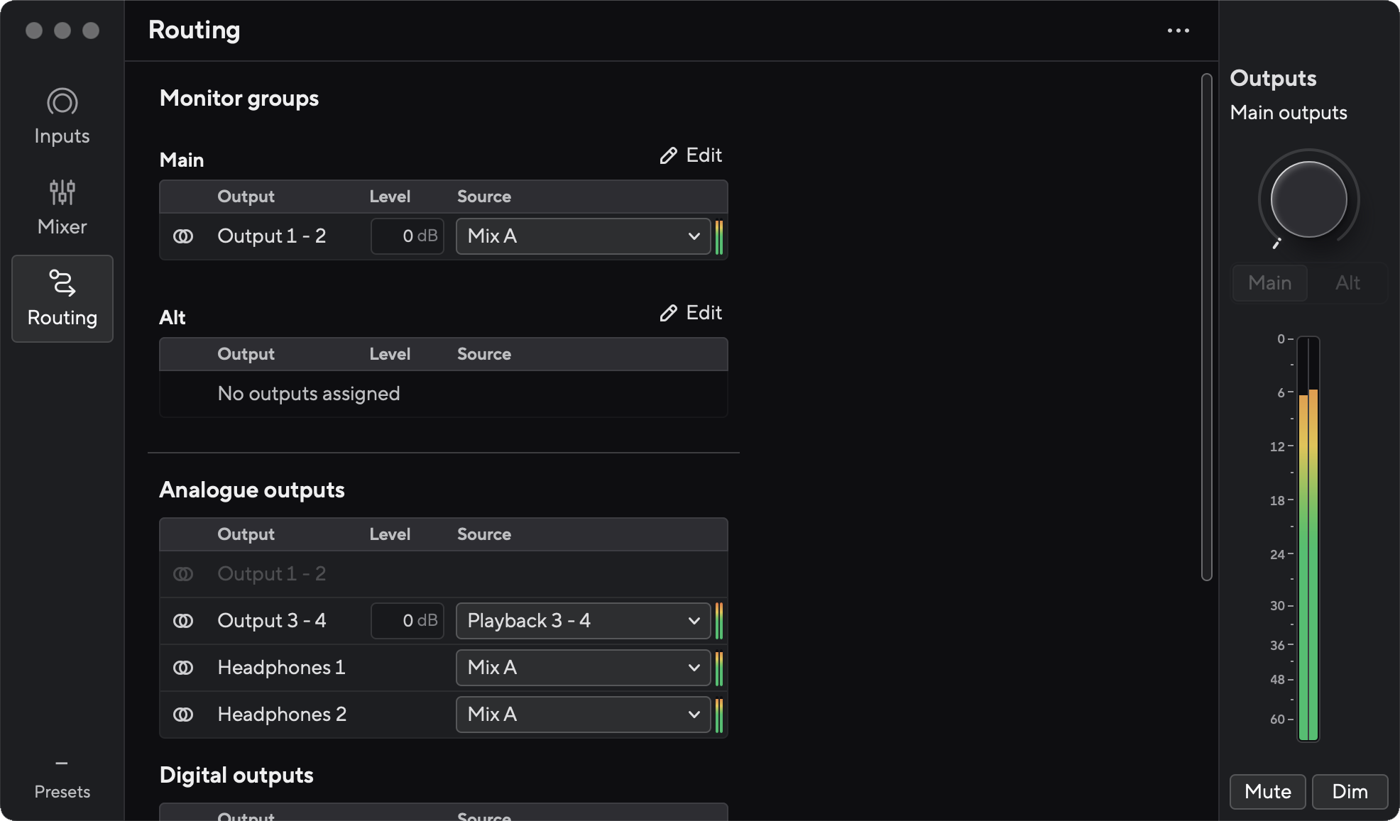Viewport: 1400px width, 821px height.
Task: Toggle Mute on main outputs
Action: tap(1267, 791)
